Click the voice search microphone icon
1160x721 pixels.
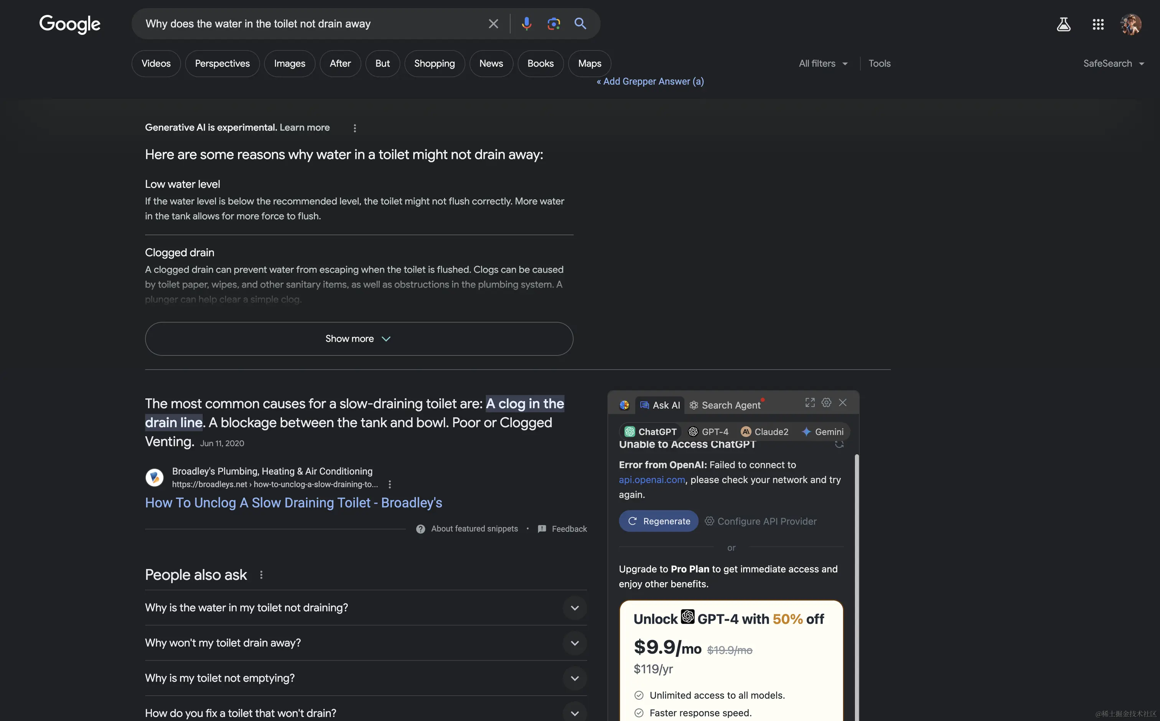pos(526,23)
